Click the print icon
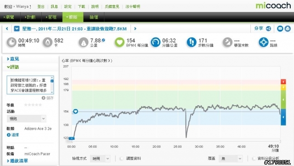This screenshot has width=294, height=166. pyautogui.click(x=288, y=29)
